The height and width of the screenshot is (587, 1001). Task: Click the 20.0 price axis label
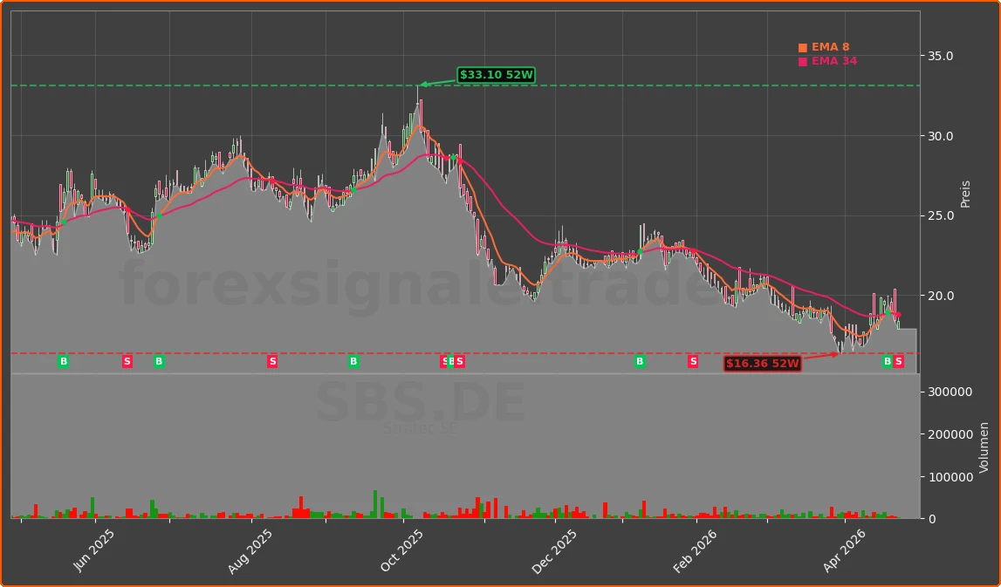[941, 296]
